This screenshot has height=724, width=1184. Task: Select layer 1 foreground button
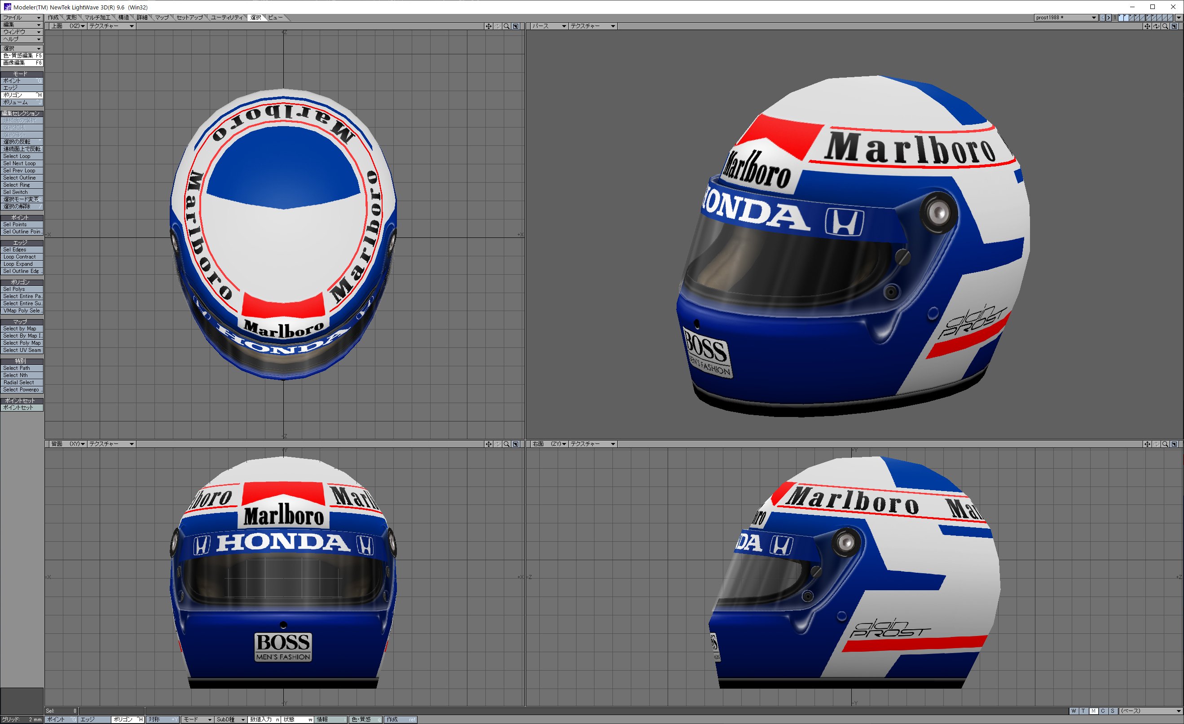(x=1121, y=18)
